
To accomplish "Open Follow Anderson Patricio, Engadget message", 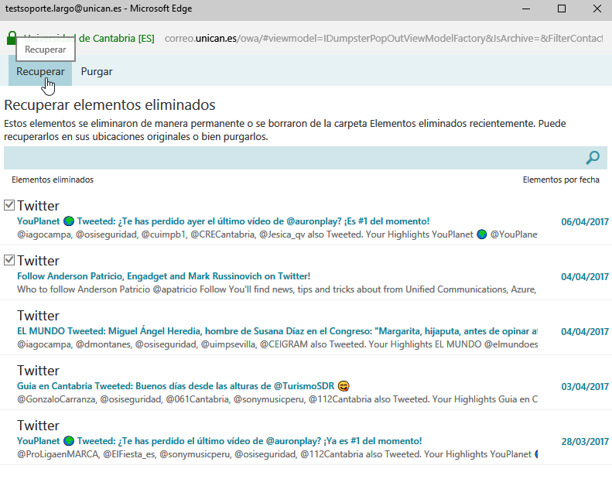I will coord(163,276).
